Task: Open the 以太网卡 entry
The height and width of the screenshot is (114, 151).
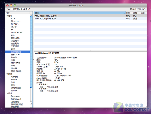Action: pyautogui.click(x=15, y=41)
